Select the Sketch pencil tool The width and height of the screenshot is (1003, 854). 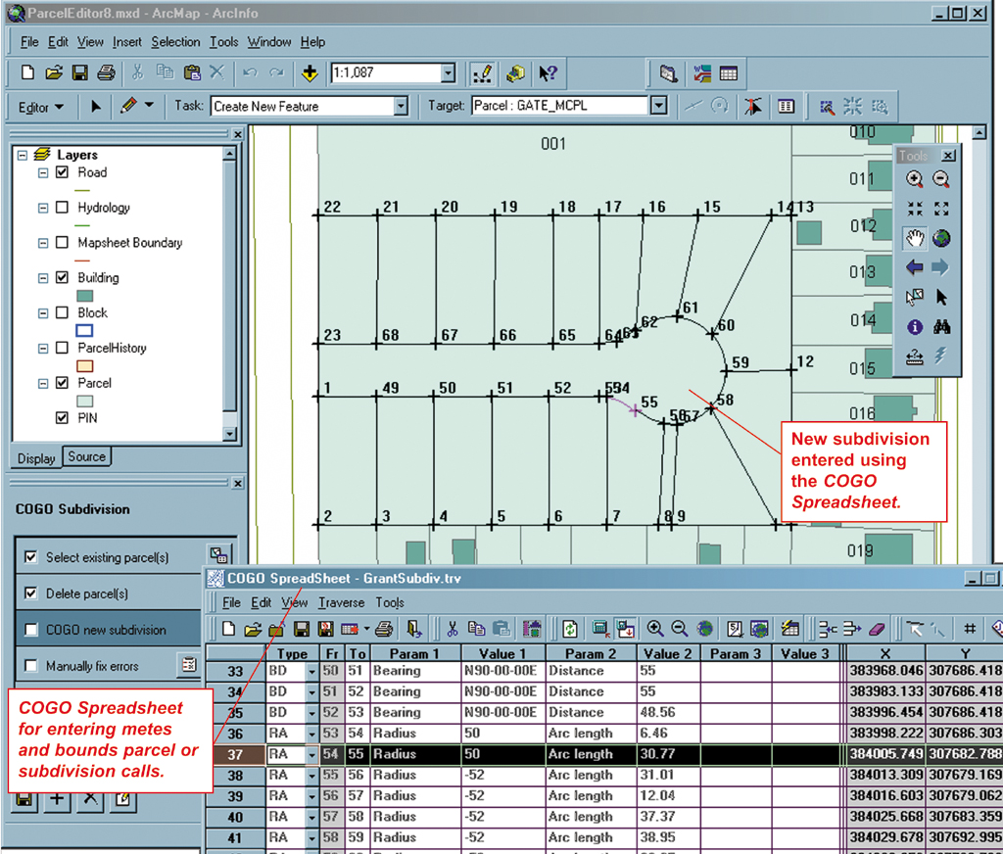coord(128,106)
